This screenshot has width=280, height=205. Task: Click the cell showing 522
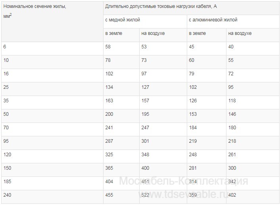pos(146,195)
